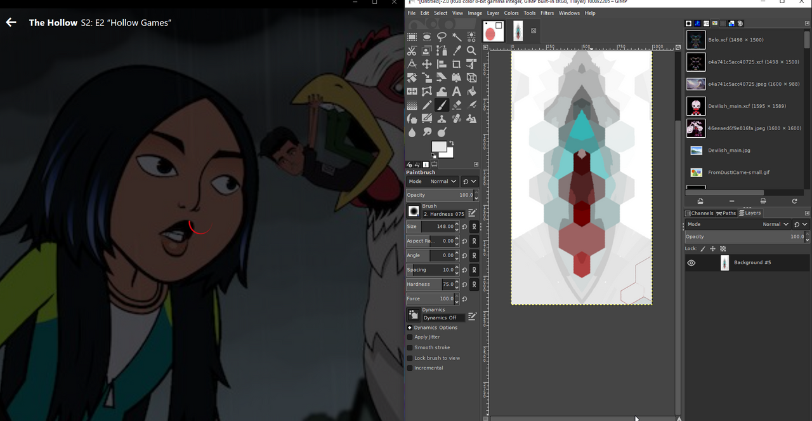Select the Blur/Sharpen droplet tool
The width and height of the screenshot is (812, 421).
[x=412, y=132]
